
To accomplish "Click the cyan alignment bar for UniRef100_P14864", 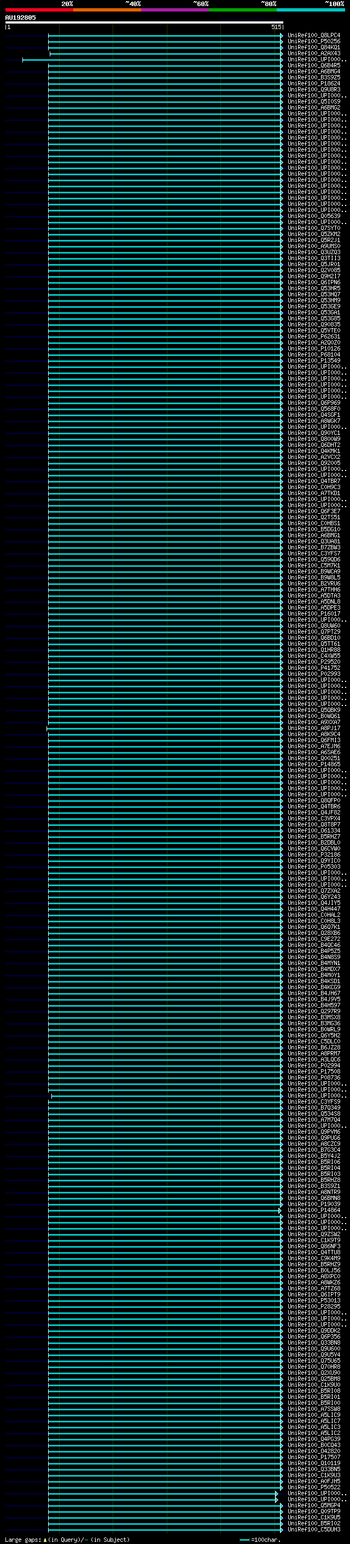I will (x=164, y=1211).
